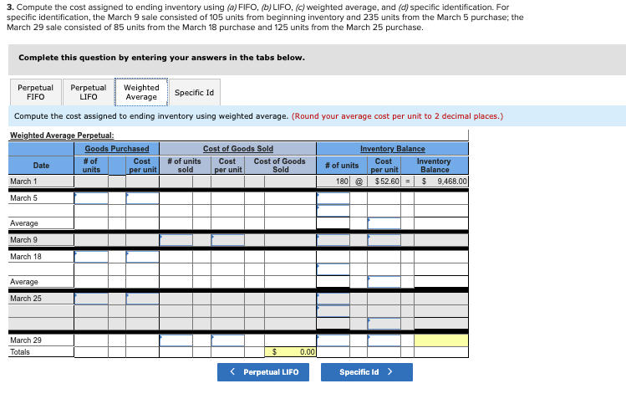Click the March 5 inventory balance units field

[x=333, y=198]
